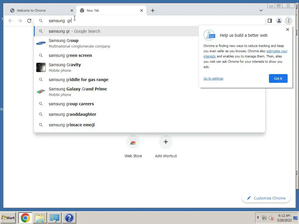Show hidden tray icons arrow
This screenshot has width=299, height=224.
coord(258,218)
